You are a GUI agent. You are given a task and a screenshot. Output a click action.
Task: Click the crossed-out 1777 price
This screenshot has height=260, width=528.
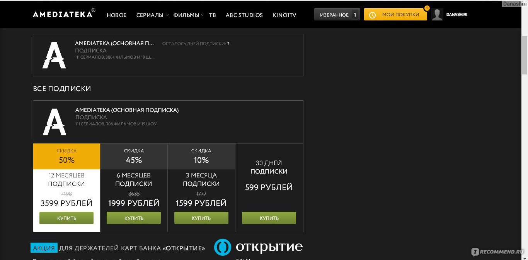tap(201, 194)
